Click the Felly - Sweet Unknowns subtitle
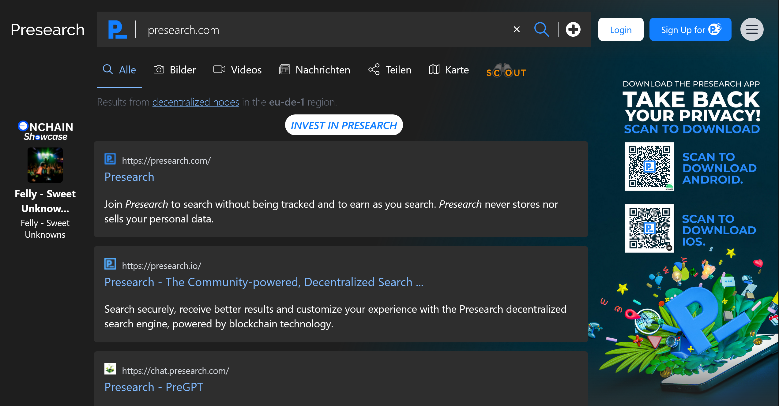The height and width of the screenshot is (406, 779). tap(45, 229)
